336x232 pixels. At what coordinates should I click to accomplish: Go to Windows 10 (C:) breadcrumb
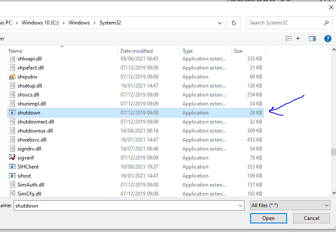40,23
